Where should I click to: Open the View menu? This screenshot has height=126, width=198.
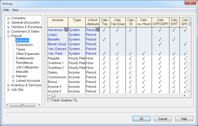coord(15,10)
